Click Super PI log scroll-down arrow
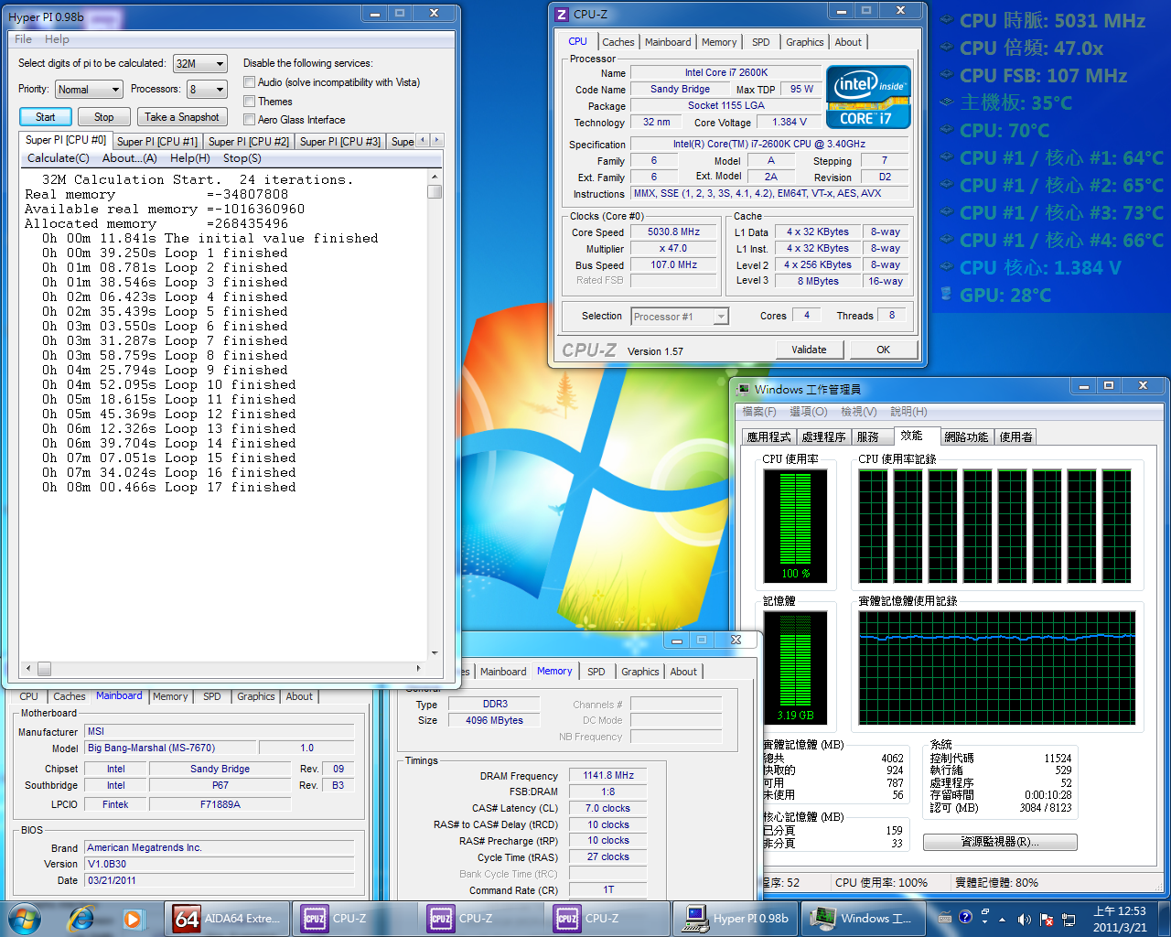The image size is (1171, 937). 435,654
